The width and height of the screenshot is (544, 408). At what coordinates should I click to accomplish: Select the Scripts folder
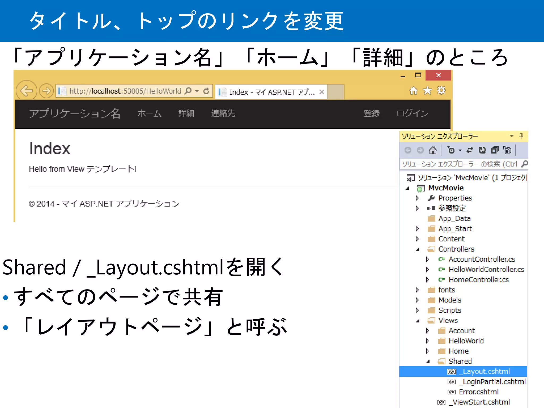[x=450, y=310]
